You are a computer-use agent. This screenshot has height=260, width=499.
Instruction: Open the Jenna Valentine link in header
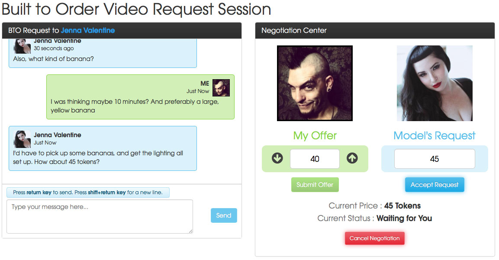pos(88,31)
